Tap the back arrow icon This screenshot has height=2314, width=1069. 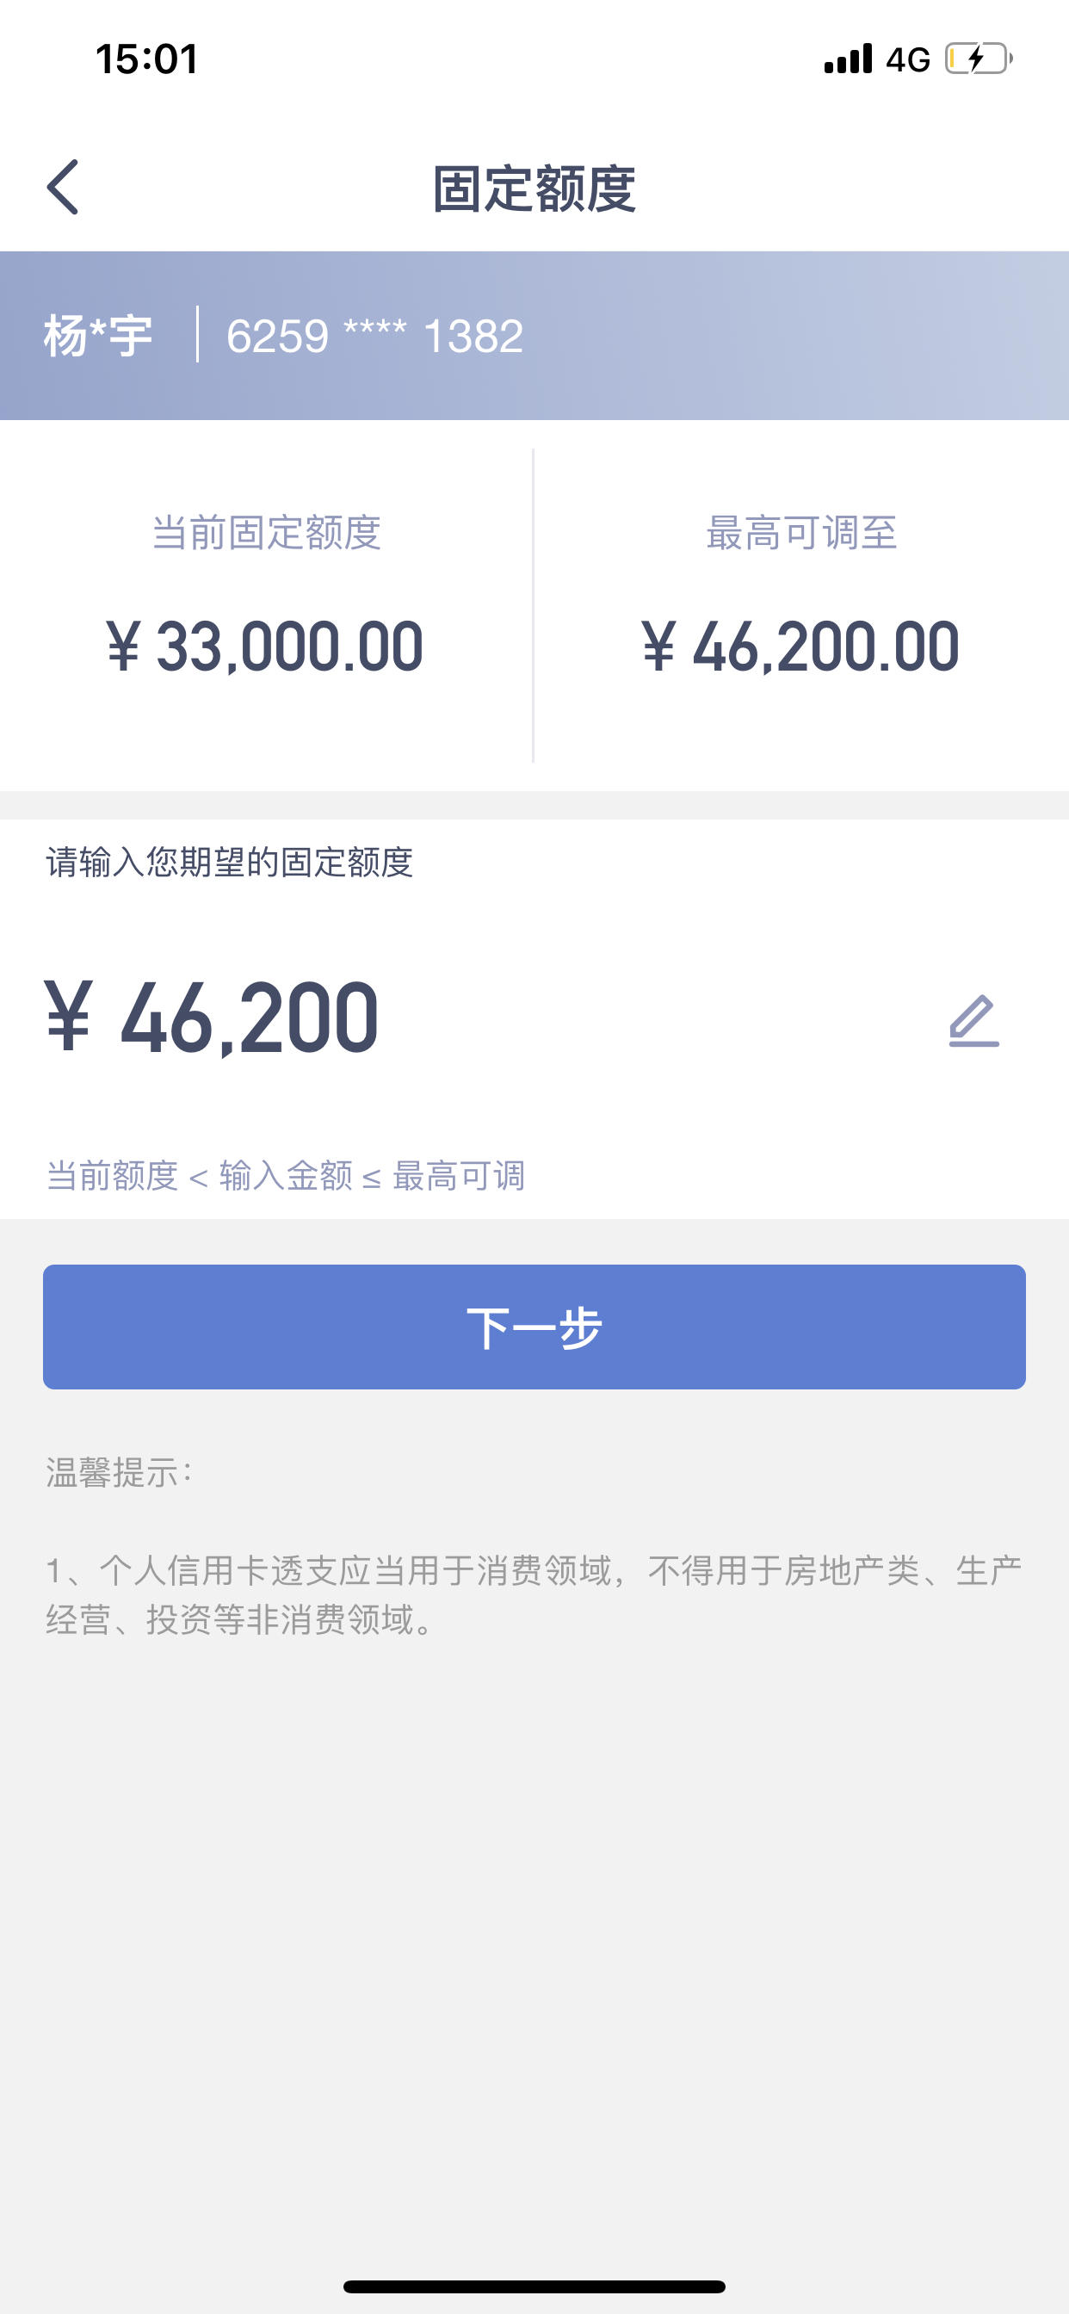63,187
